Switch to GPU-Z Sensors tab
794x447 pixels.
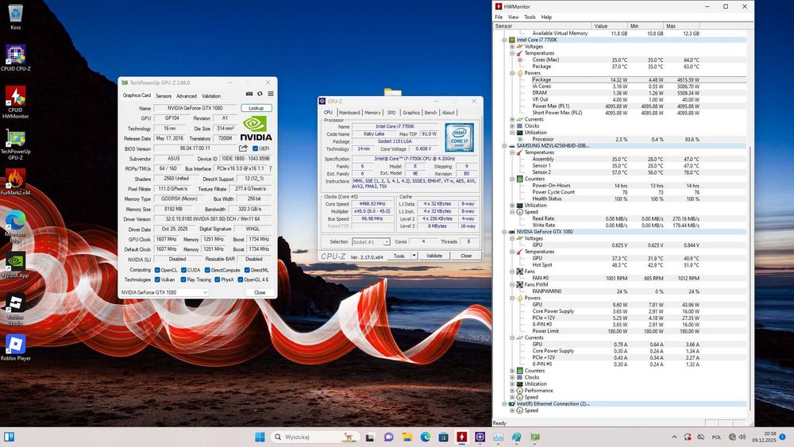pyautogui.click(x=163, y=96)
